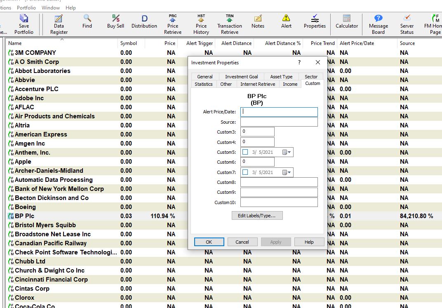Select the Custom tab
The width and height of the screenshot is (442, 308).
click(313, 83)
